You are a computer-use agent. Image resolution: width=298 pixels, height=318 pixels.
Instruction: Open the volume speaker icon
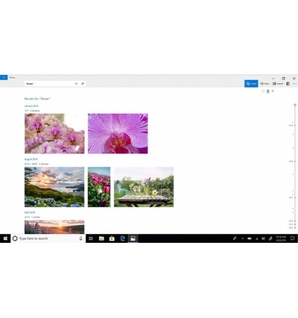(263, 238)
